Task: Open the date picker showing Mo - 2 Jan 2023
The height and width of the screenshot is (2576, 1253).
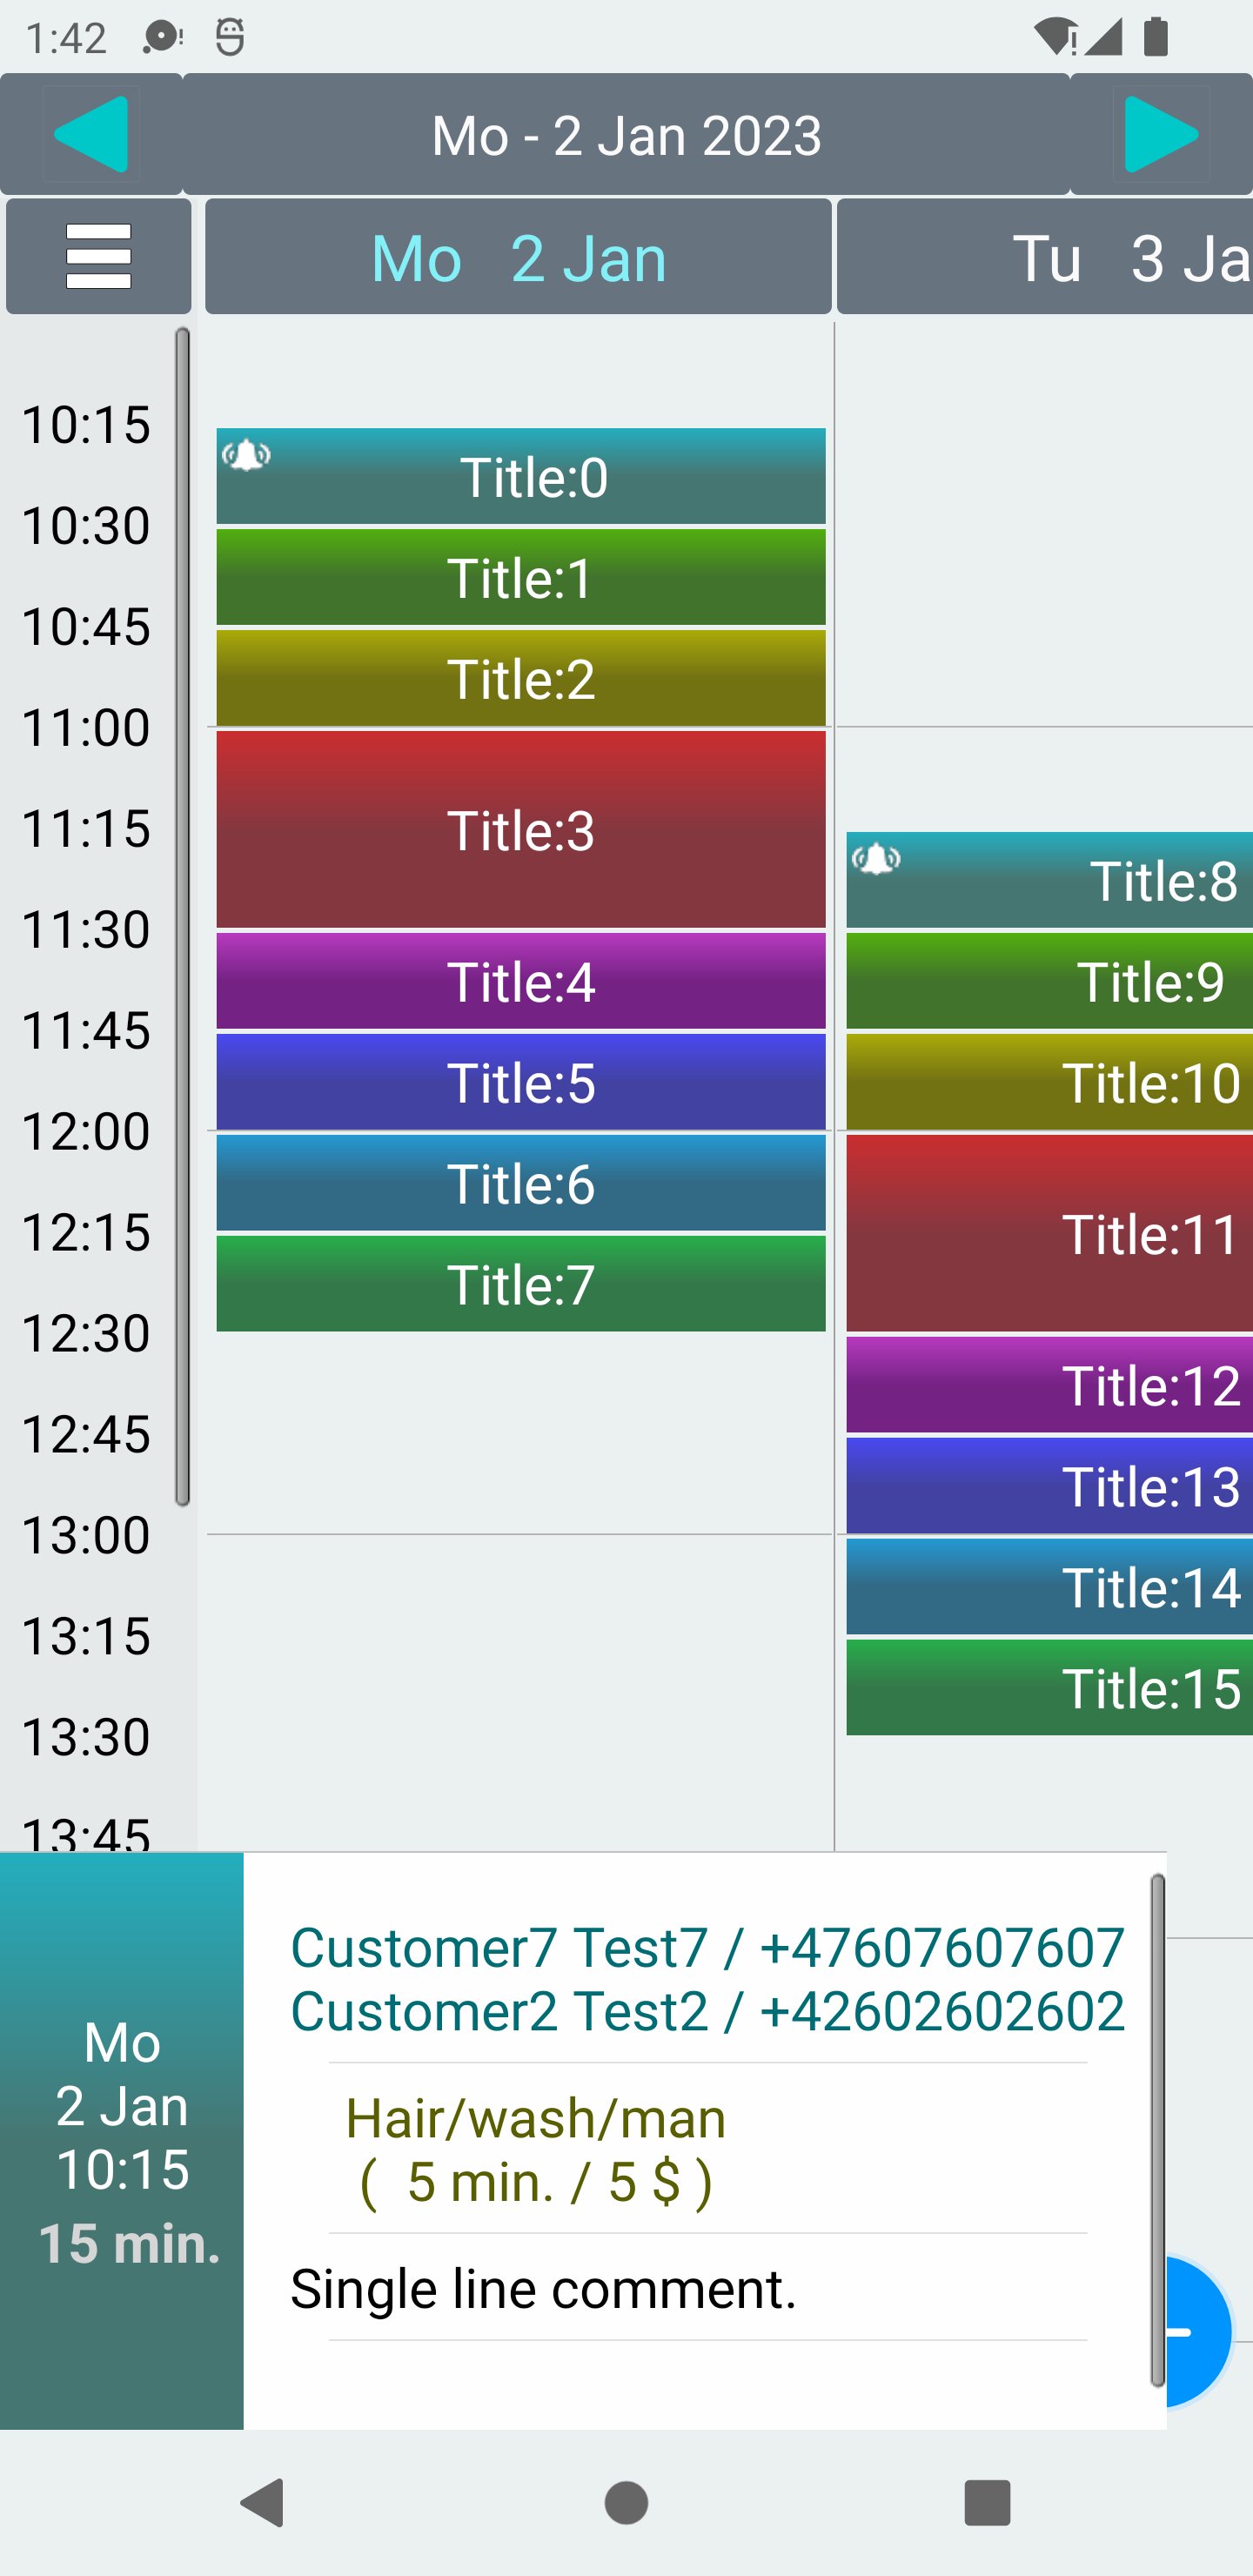Action: [626, 134]
